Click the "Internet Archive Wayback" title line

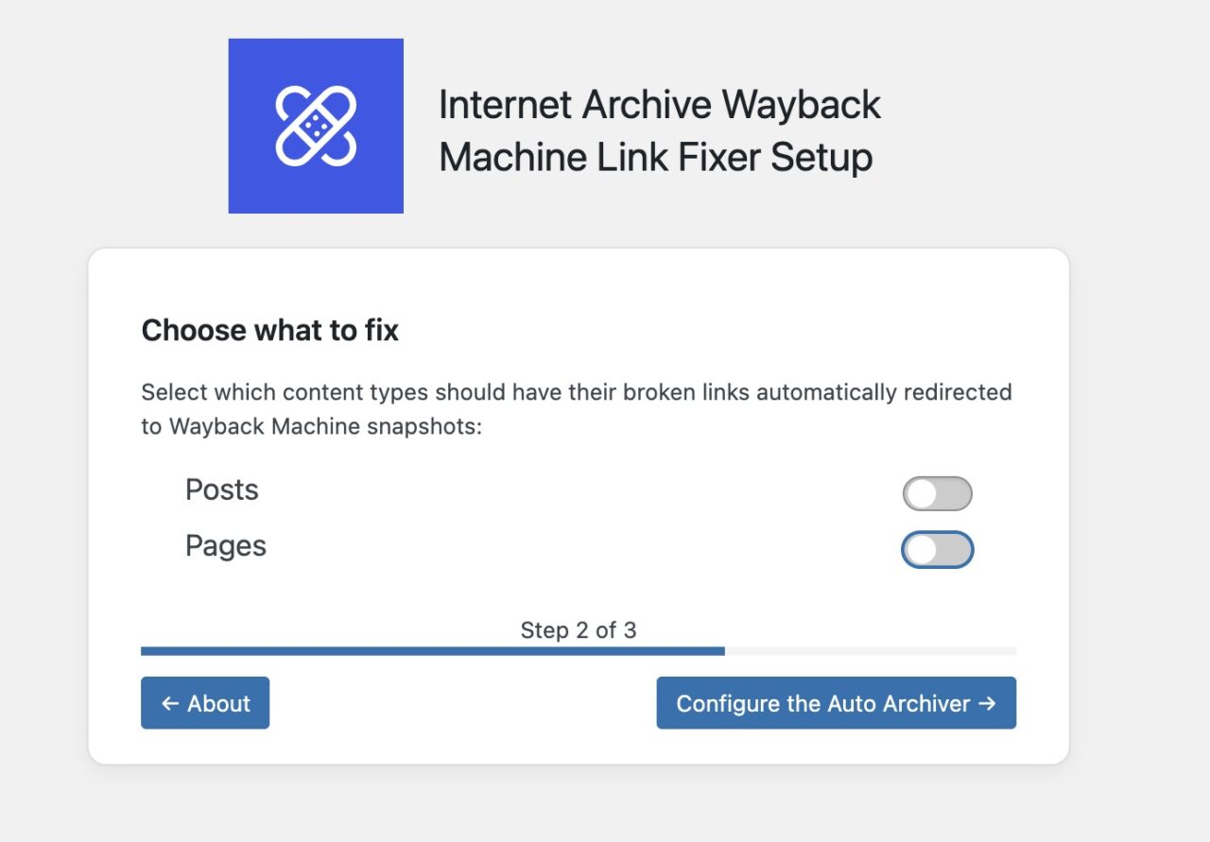pyautogui.click(x=659, y=105)
